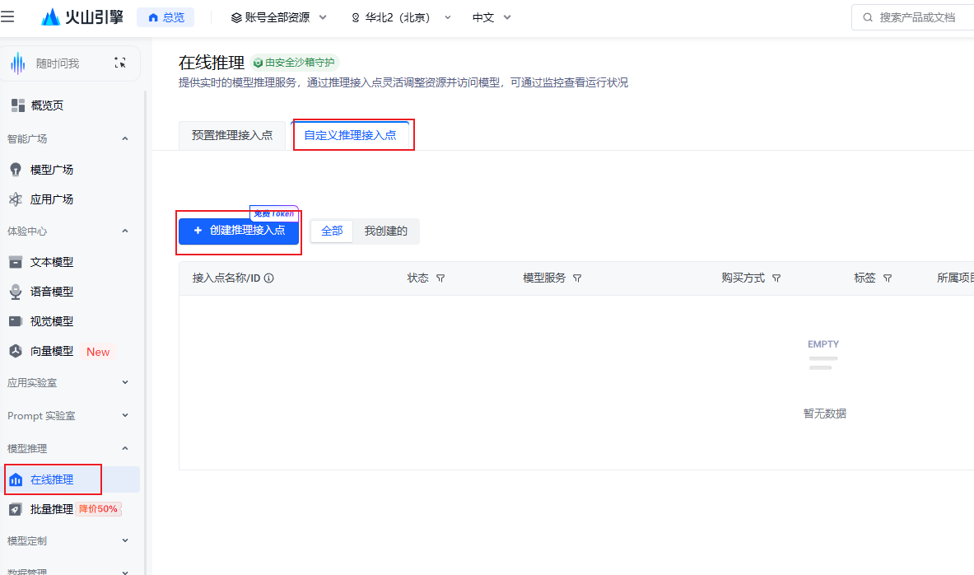The width and height of the screenshot is (974, 575).
Task: Click the 在线推理 chart icon
Action: coord(16,480)
